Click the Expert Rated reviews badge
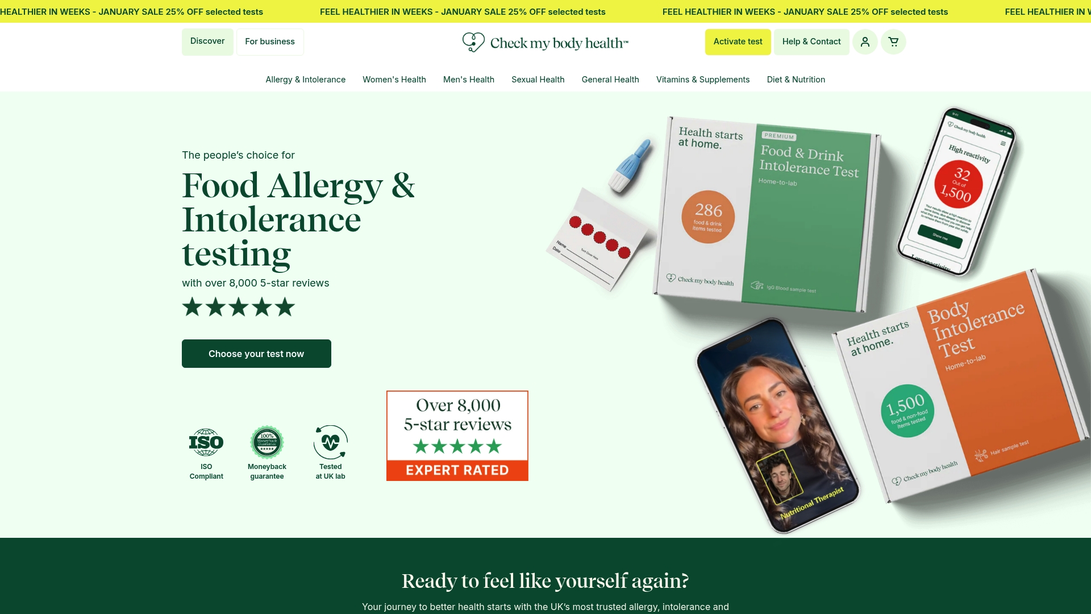 pos(457,436)
